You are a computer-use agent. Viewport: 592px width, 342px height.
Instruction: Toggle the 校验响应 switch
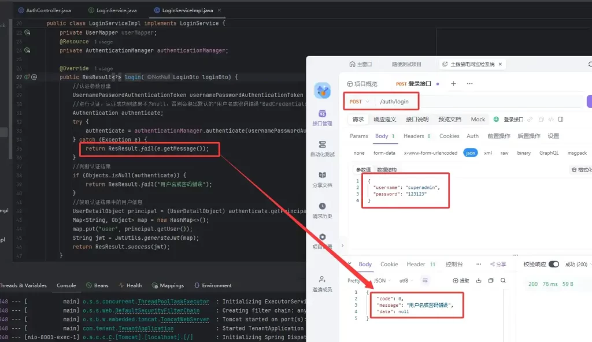pos(554,264)
